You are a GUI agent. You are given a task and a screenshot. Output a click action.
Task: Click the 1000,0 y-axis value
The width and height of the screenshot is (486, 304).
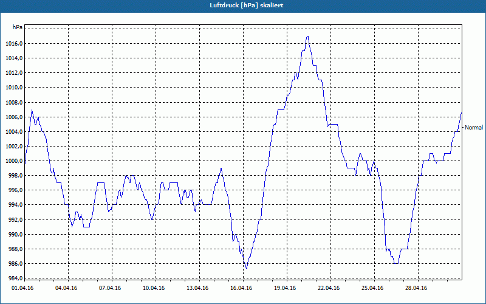pyautogui.click(x=14, y=161)
